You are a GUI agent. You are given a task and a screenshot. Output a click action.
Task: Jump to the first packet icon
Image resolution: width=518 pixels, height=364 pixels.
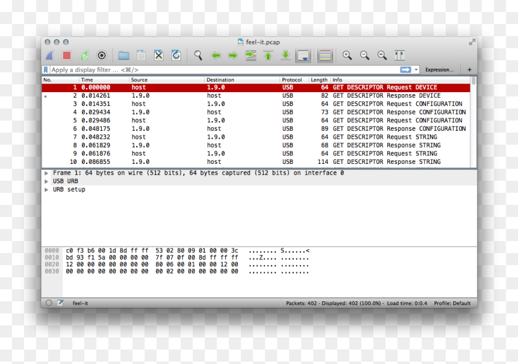point(268,55)
